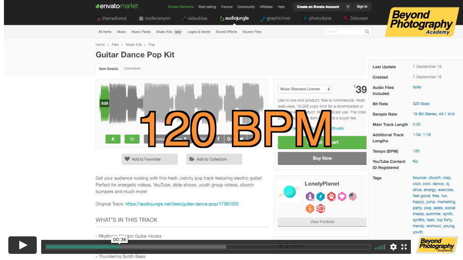
Task: Click the blue lightning bolt author badge
Action: click(320, 197)
